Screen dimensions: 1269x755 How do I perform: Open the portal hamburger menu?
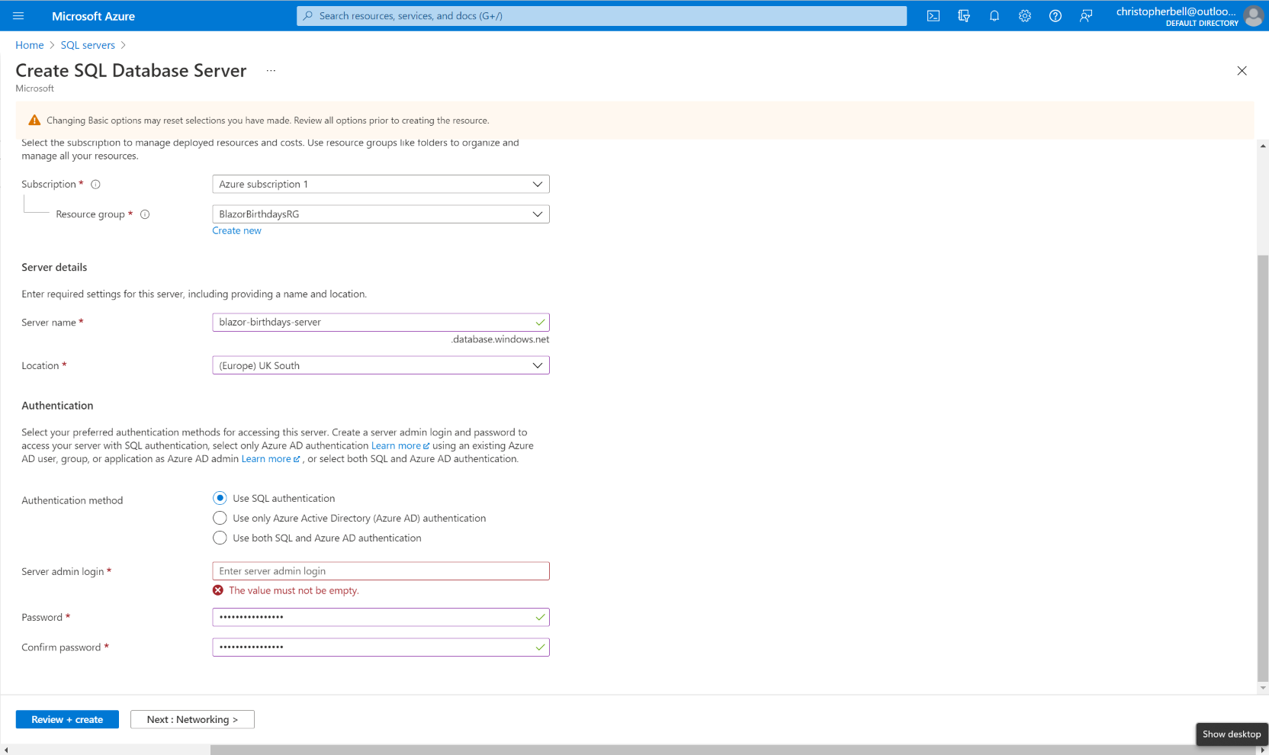point(18,15)
